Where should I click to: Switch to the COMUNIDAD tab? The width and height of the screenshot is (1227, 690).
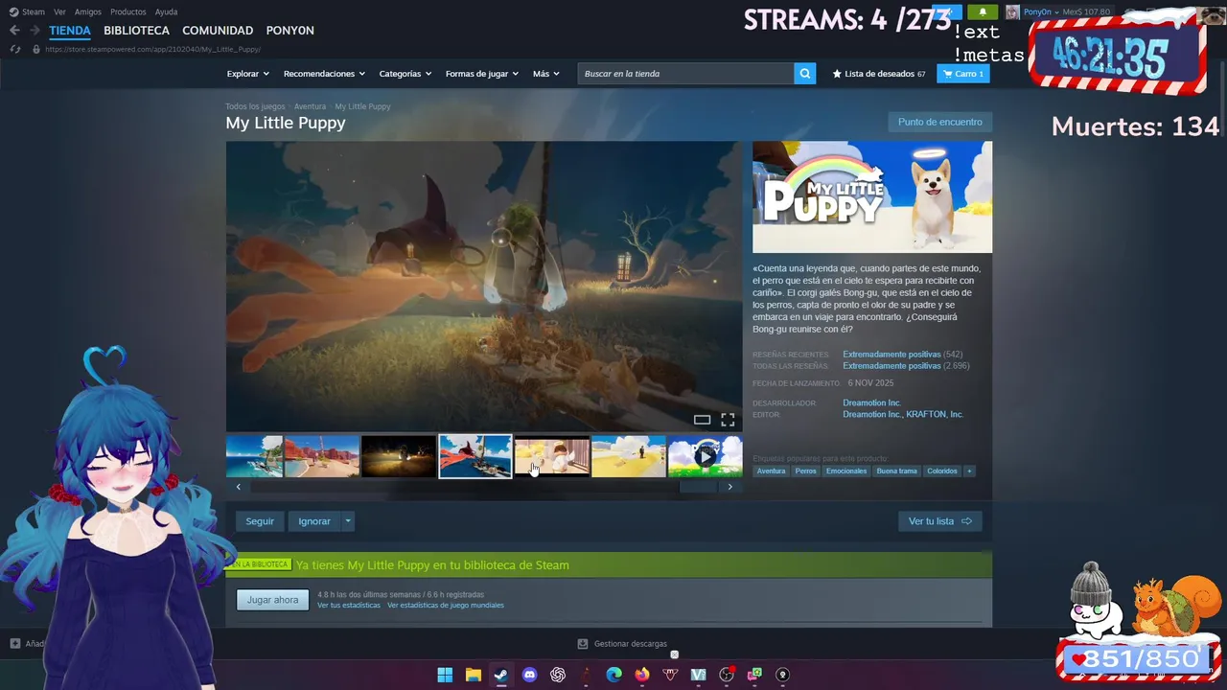tap(218, 31)
